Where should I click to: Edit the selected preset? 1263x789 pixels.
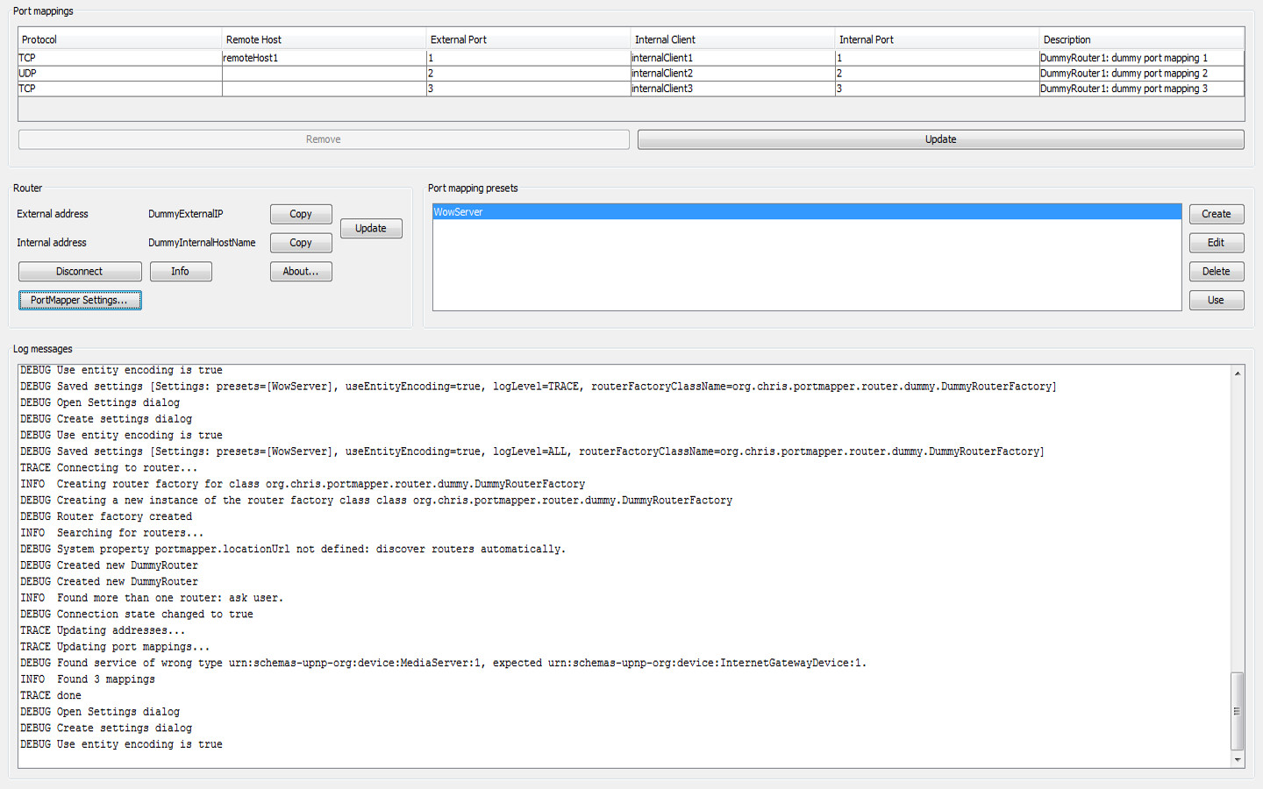pyautogui.click(x=1217, y=243)
